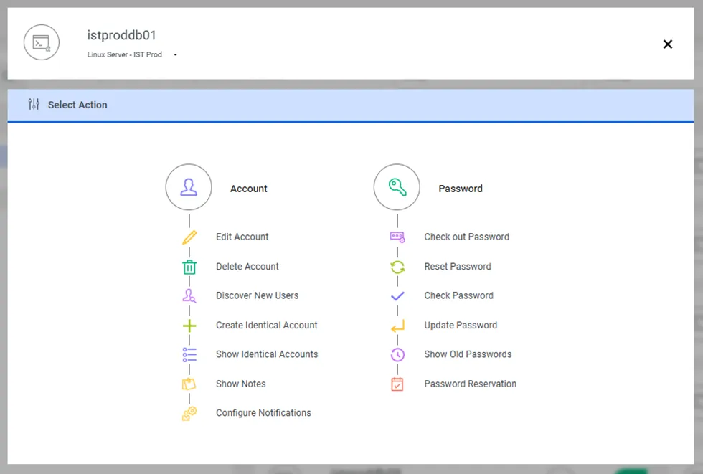Click the calendar Password Reservation icon

click(397, 384)
